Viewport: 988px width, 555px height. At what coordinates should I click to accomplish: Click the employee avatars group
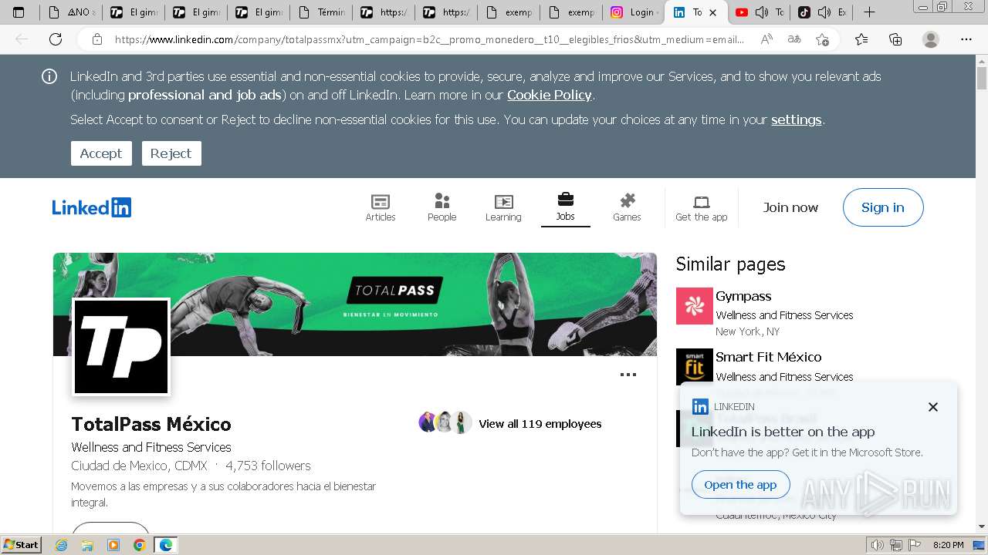pos(445,422)
